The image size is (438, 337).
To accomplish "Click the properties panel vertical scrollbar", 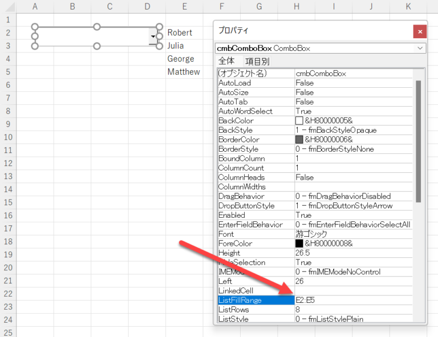I will (418, 141).
